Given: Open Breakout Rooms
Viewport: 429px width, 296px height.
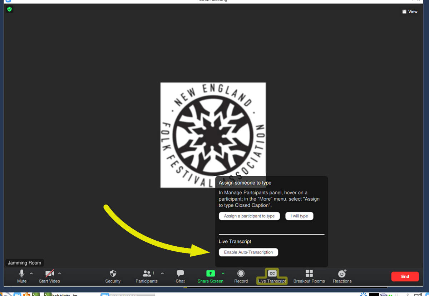Looking at the screenshot, I should [x=309, y=276].
